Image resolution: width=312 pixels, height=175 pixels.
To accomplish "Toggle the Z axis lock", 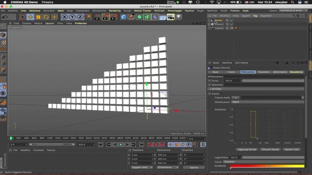I will [x=80, y=17].
